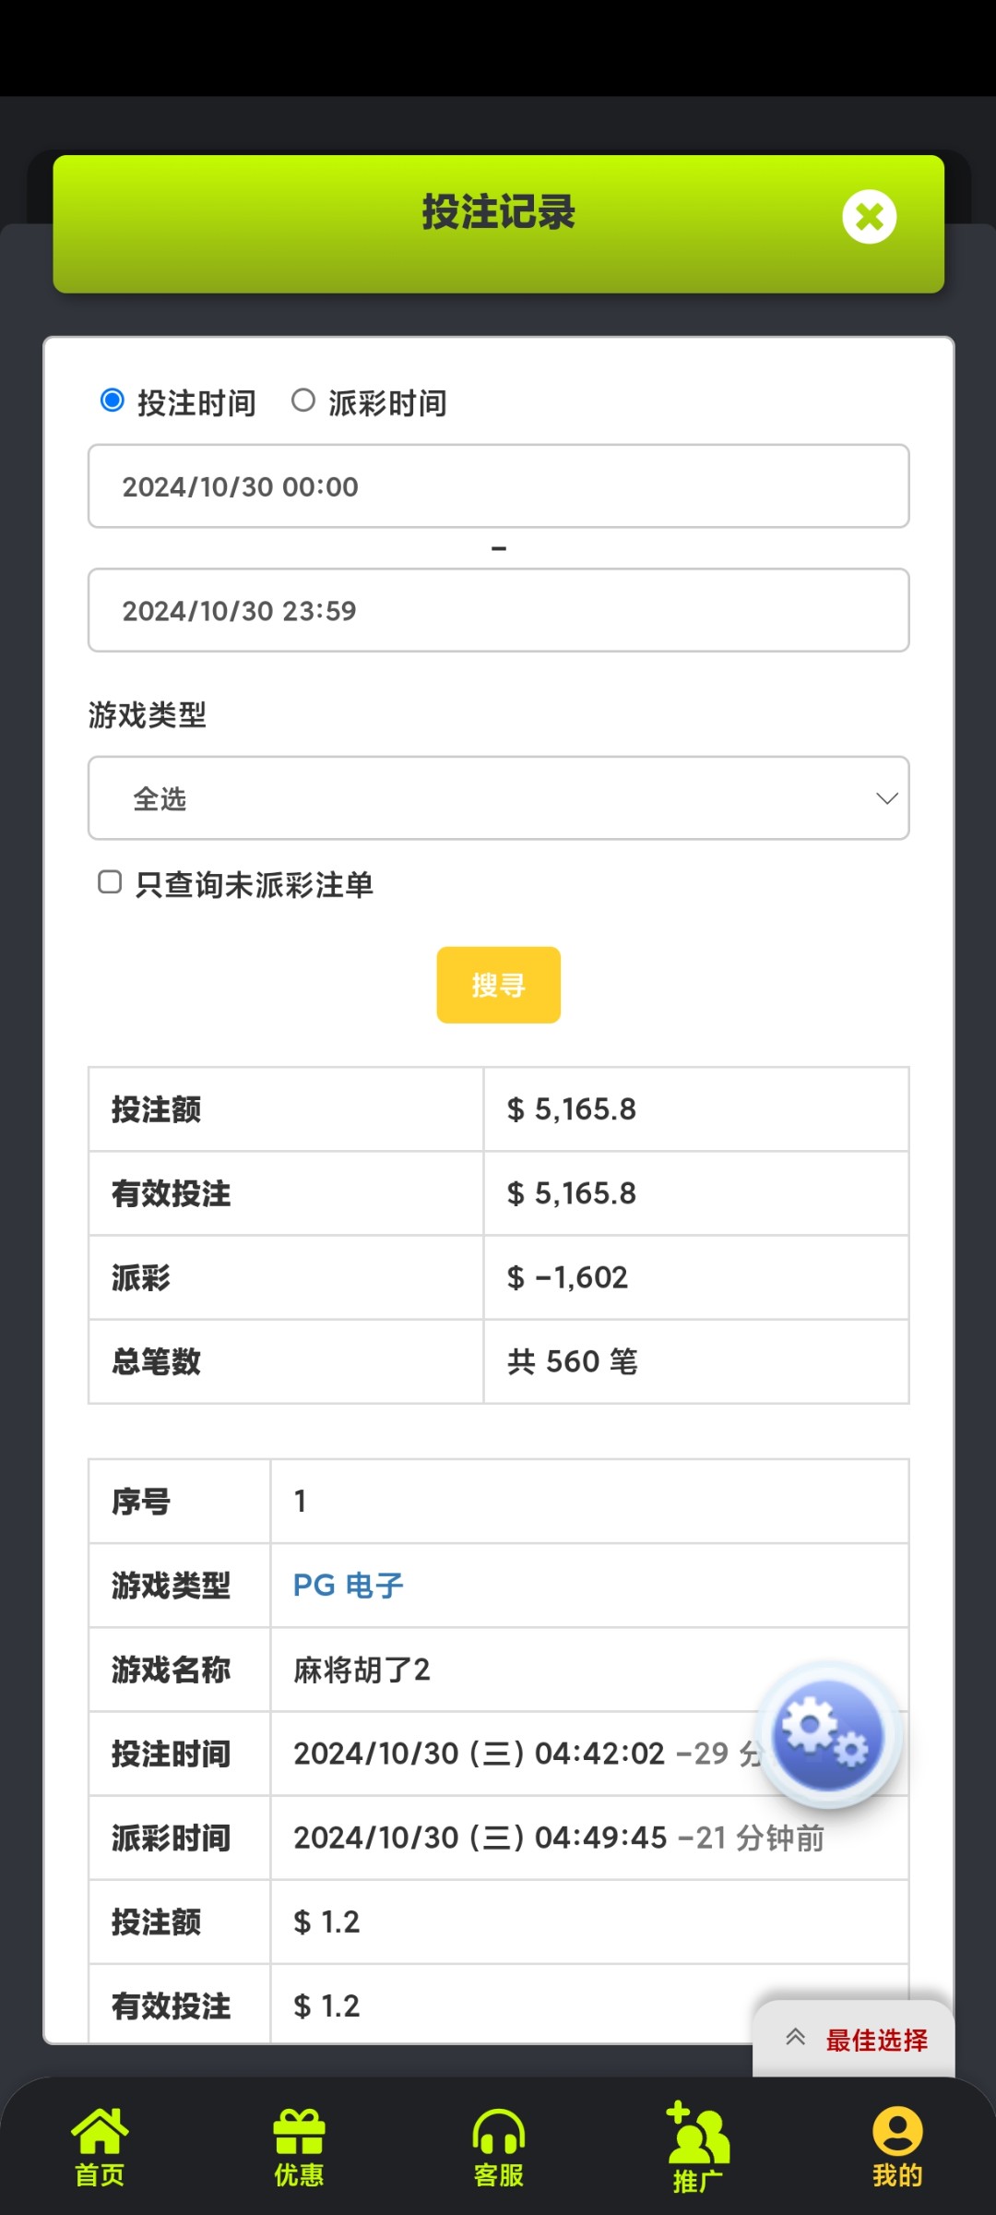Tap the floating blue gears settings icon
Image resolution: width=996 pixels, height=2215 pixels.
pos(827,1734)
